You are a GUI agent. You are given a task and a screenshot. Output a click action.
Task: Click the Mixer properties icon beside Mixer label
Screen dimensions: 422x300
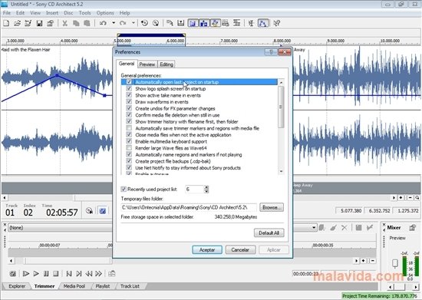[x=413, y=228]
